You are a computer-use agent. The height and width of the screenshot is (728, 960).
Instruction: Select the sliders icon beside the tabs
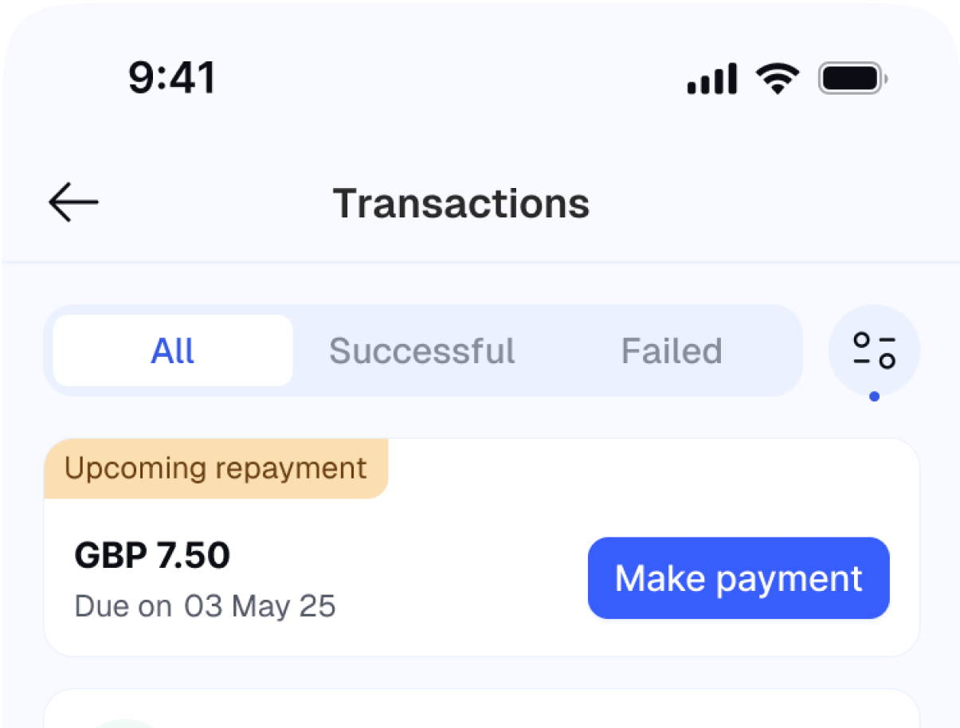[874, 351]
